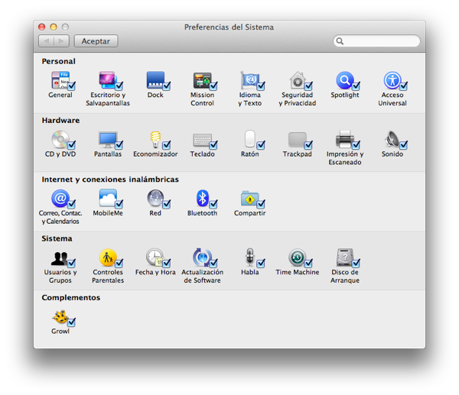The width and height of the screenshot is (459, 395).
Task: Click the search magnifier glass
Action: tap(340, 41)
